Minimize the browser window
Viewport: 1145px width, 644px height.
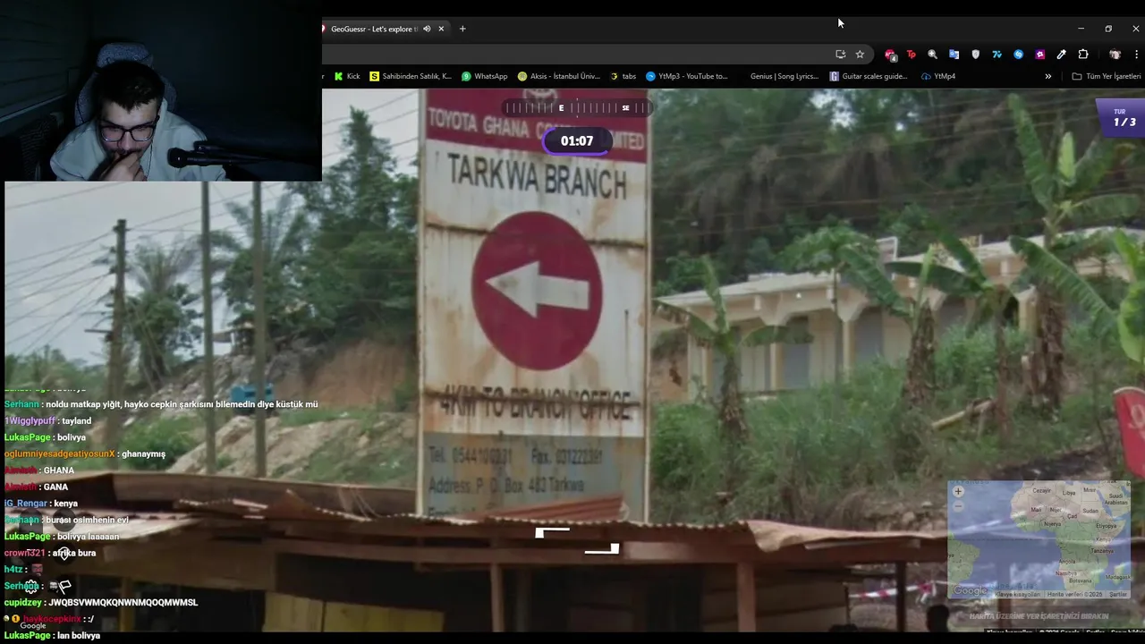tap(1081, 29)
